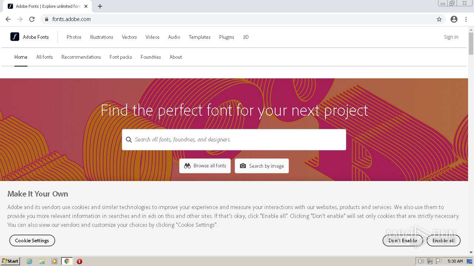Open a new tab with the plus icon
Image resolution: width=474 pixels, height=266 pixels.
(x=100, y=6)
